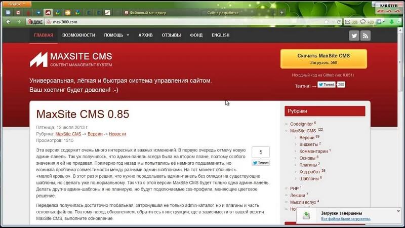Click the 298 tweet count bubble
405x228 pixels.
[x=341, y=85]
